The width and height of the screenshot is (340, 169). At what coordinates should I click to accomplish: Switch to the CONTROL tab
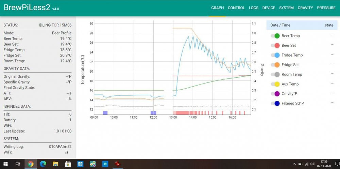[x=236, y=8]
